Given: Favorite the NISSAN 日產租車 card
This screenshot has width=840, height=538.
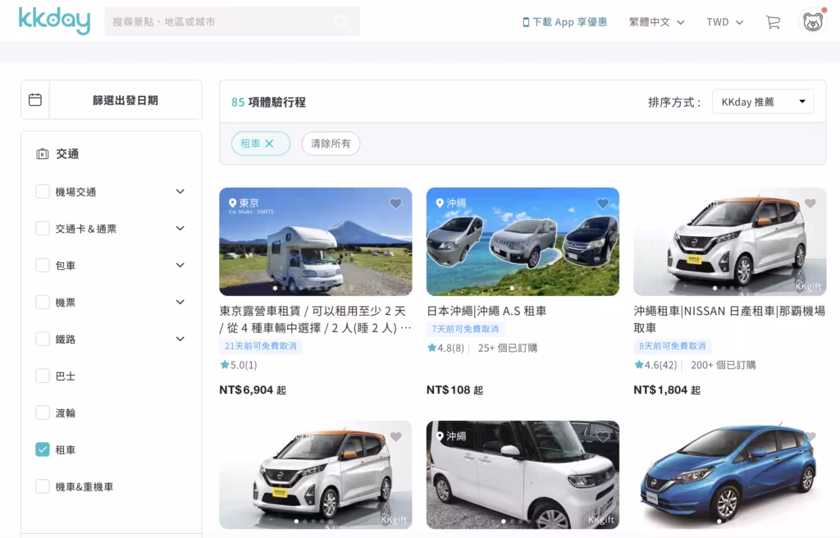Looking at the screenshot, I should pos(810,203).
